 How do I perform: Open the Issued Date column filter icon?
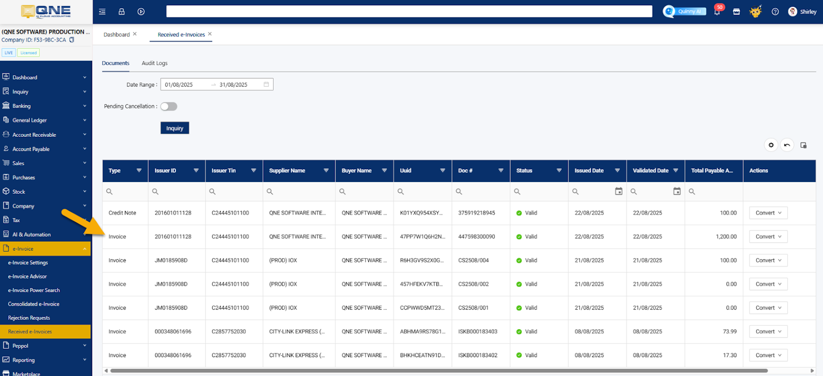click(617, 170)
